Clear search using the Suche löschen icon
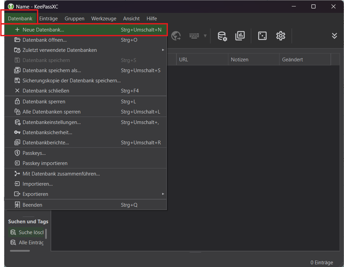This screenshot has height=267, width=344. point(27,232)
